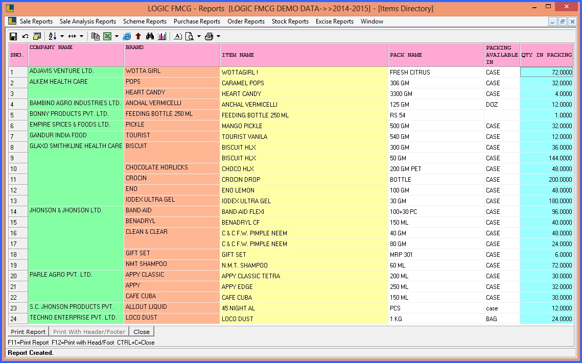Screen dimensions: 582x363
Task: Select ANCHAL VERMICELLI item name cell
Action: tap(304, 105)
